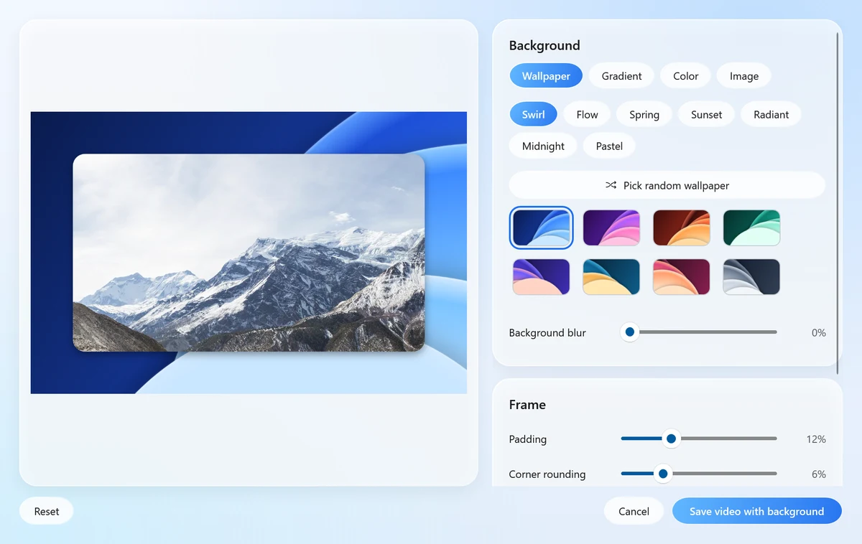Select the violet and peach swirl thumbnail
Screen dimensions: 862x544
pos(542,277)
